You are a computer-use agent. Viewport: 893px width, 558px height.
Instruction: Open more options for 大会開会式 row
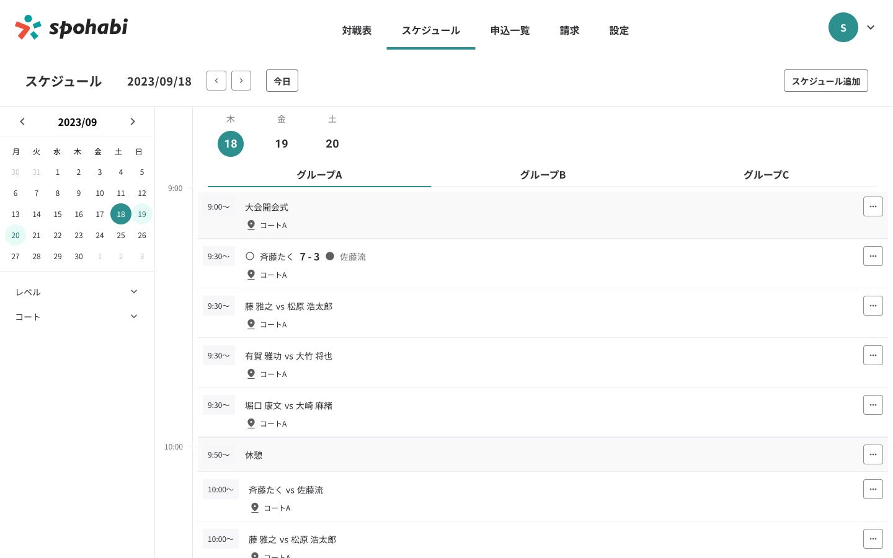pyautogui.click(x=873, y=206)
